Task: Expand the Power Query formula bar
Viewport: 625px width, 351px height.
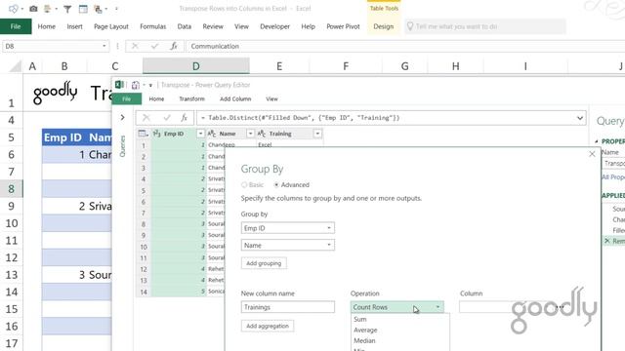Action: click(x=580, y=118)
